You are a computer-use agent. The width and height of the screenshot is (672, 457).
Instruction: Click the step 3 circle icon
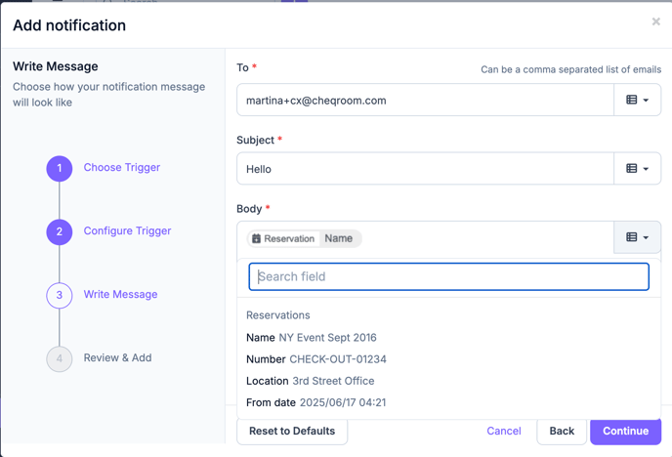[x=60, y=295]
